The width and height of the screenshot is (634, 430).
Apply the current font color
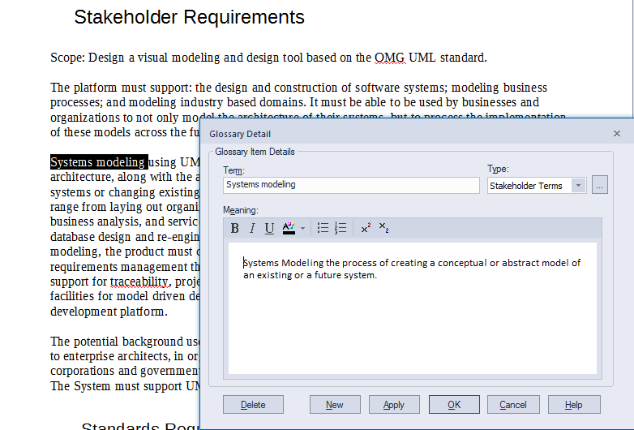289,229
